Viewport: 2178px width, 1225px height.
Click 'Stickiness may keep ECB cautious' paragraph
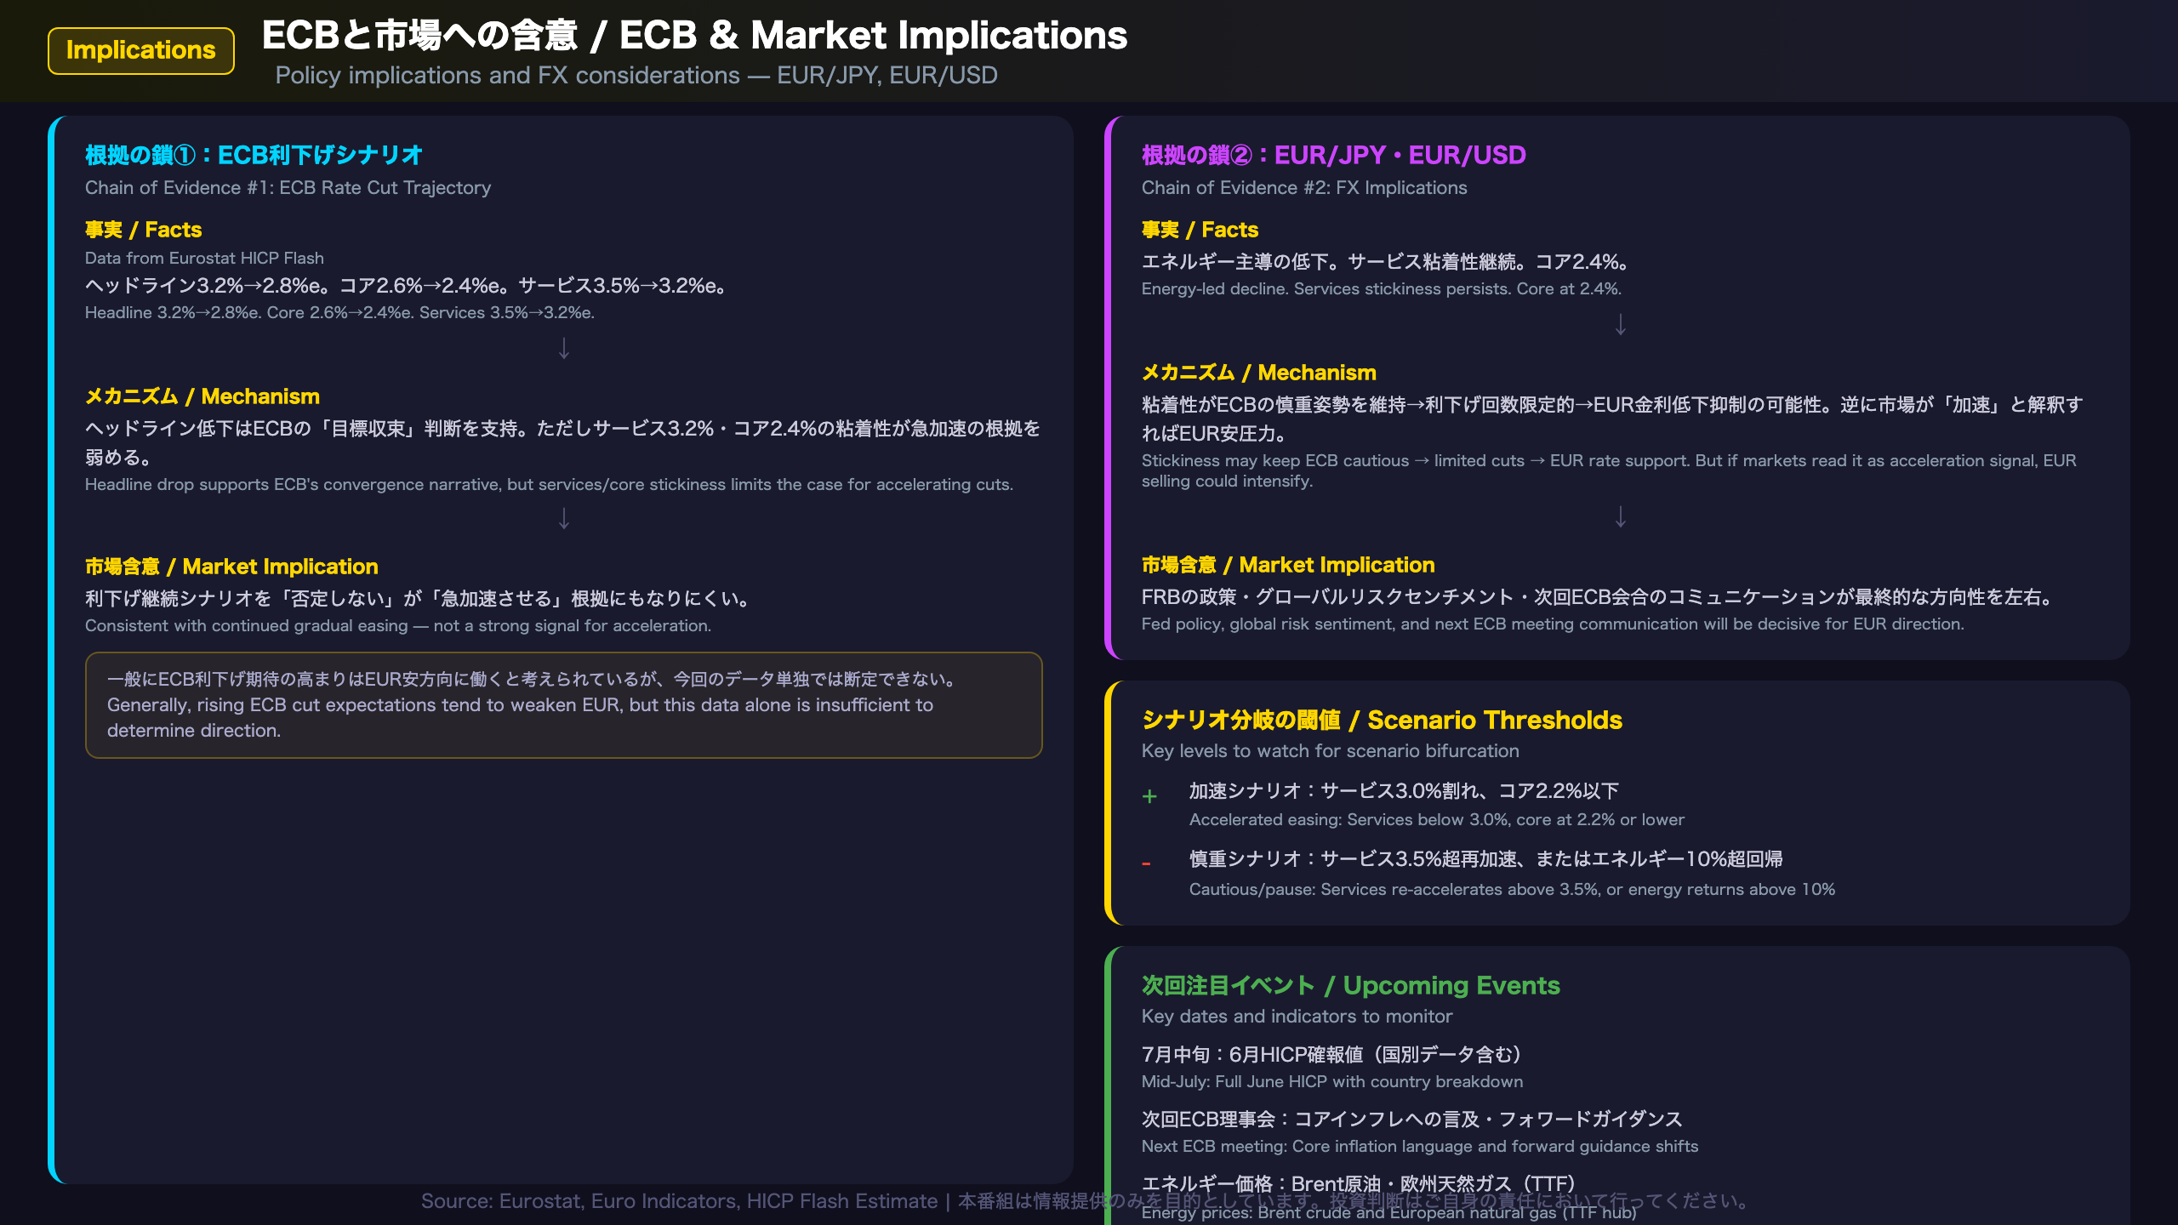pos(1609,470)
